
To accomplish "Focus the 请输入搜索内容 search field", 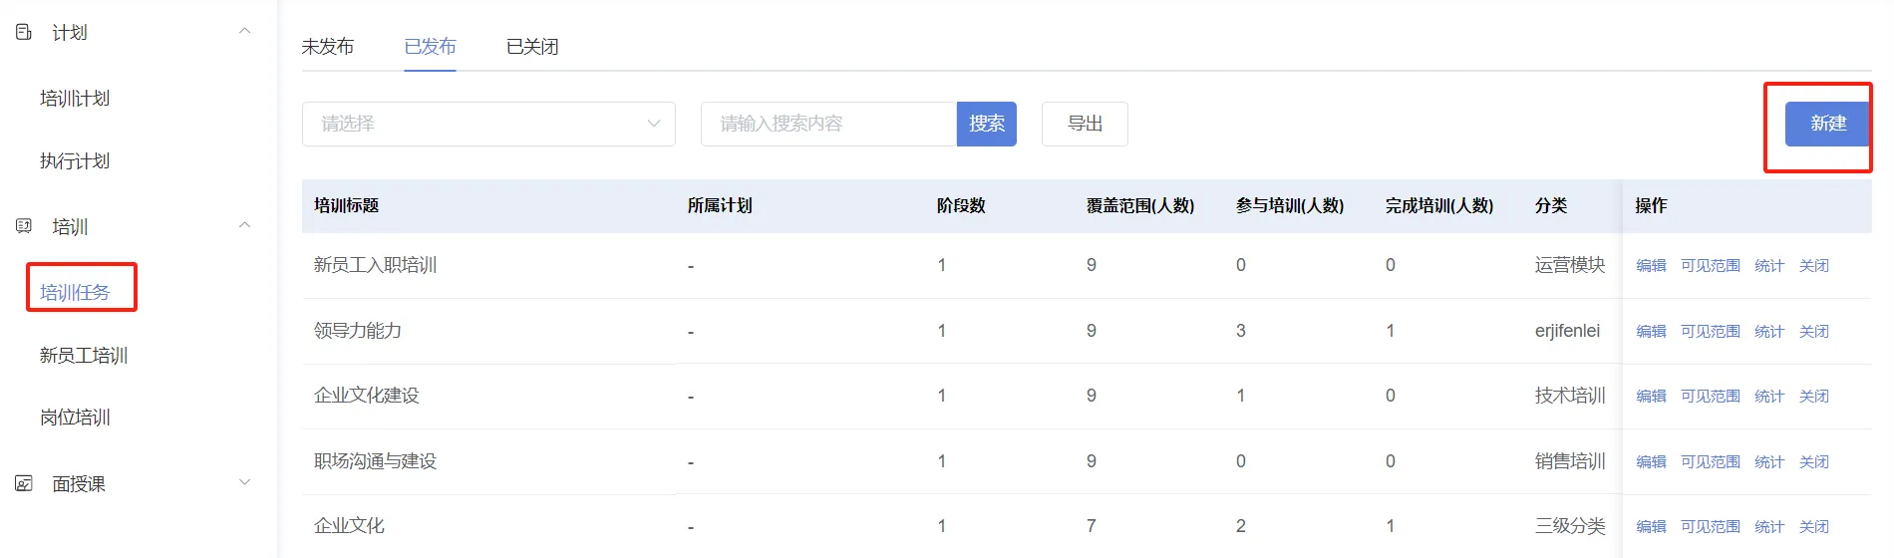I will tap(829, 124).
